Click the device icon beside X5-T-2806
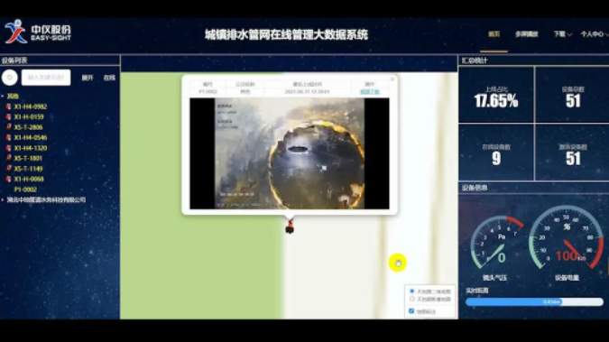 pos(8,126)
